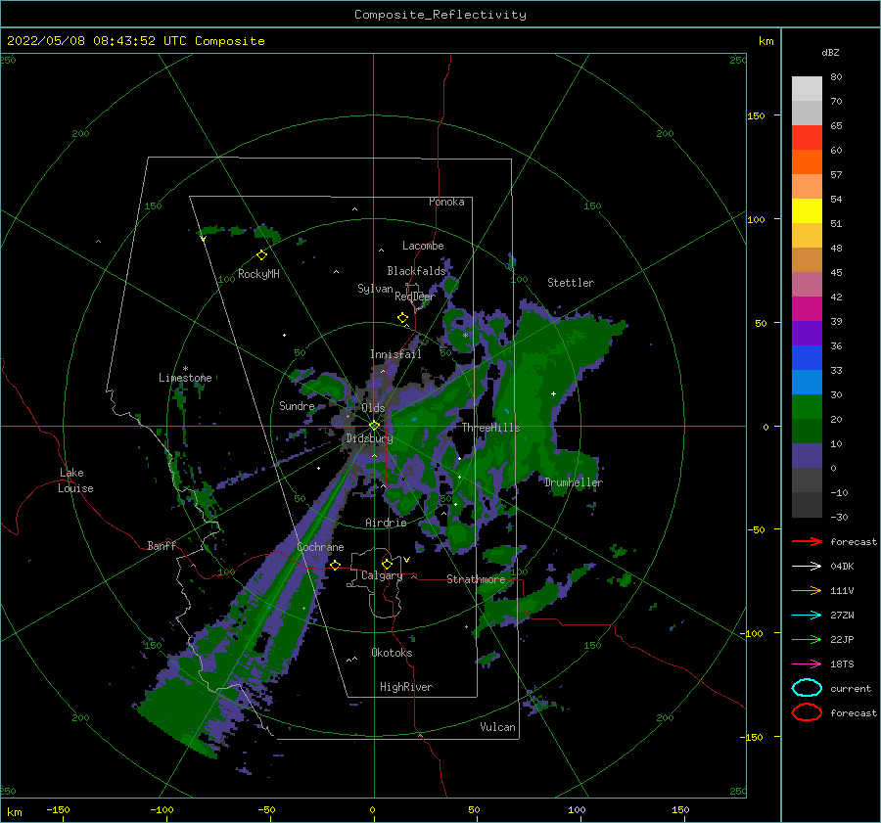881x823 pixels.
Task: Click the Okotoks town label
Action: pyautogui.click(x=392, y=653)
